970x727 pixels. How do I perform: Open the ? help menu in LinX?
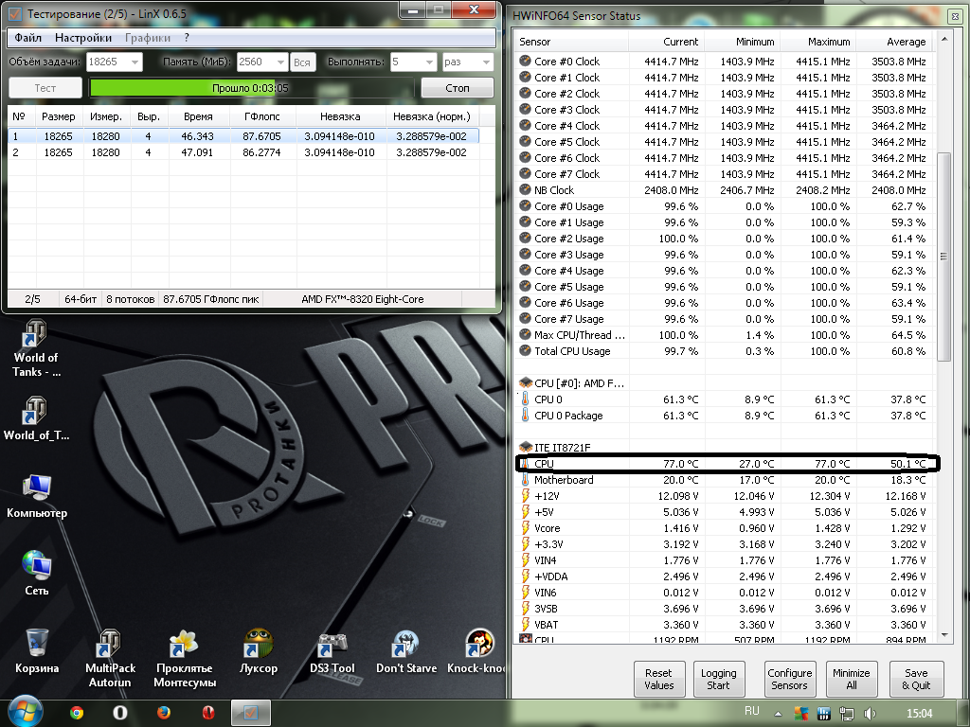187,38
